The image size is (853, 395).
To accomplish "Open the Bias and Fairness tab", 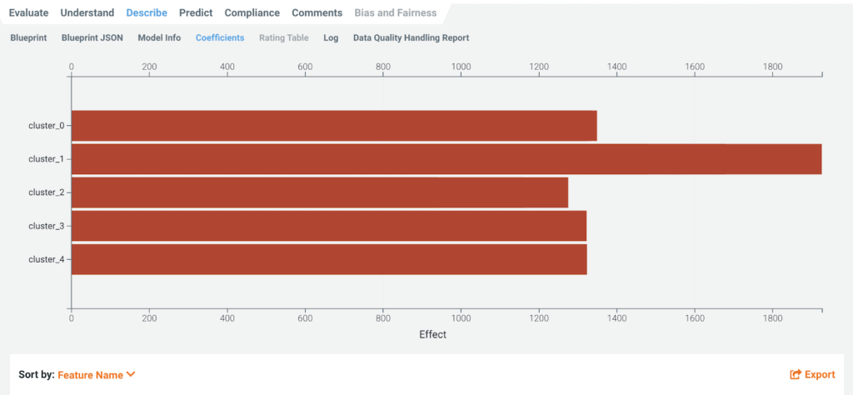I will [x=395, y=13].
